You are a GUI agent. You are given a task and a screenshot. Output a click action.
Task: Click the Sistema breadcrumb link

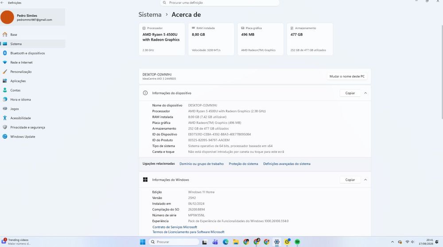[150, 15]
